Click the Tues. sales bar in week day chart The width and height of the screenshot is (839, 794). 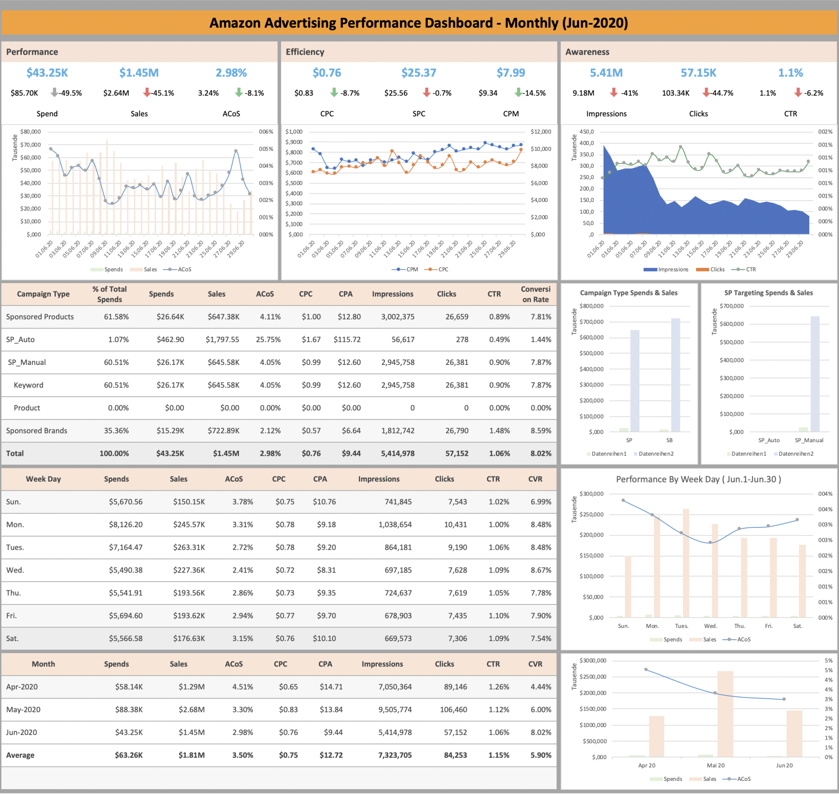pos(686,563)
